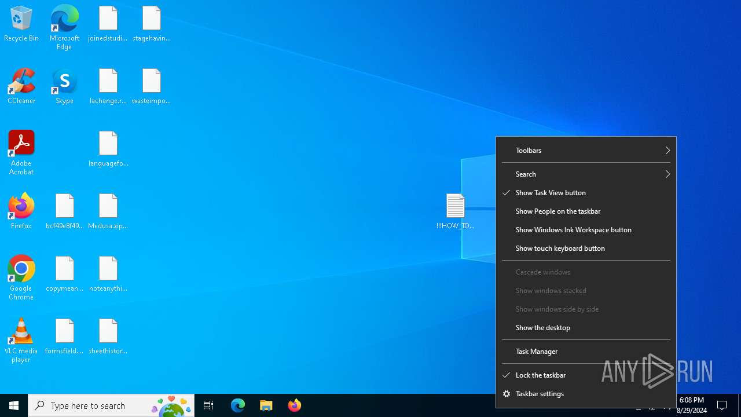Select the CCleaner desktop shortcut
The image size is (741, 417).
21,87
